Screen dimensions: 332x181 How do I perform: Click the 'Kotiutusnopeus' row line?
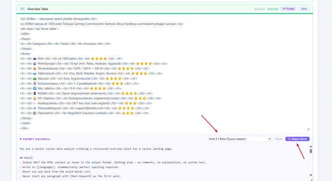point(79,83)
